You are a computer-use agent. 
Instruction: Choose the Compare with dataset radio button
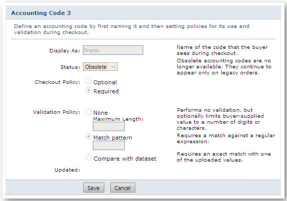coord(88,158)
